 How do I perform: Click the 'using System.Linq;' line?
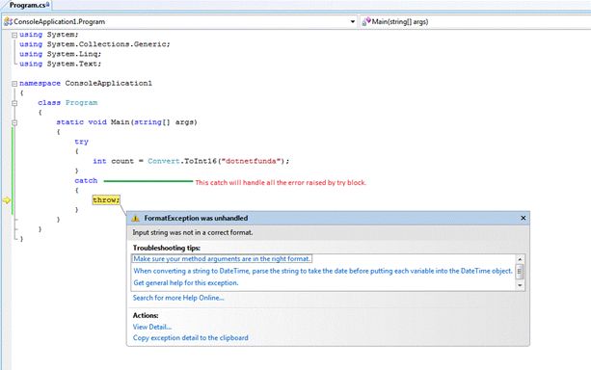coord(61,54)
